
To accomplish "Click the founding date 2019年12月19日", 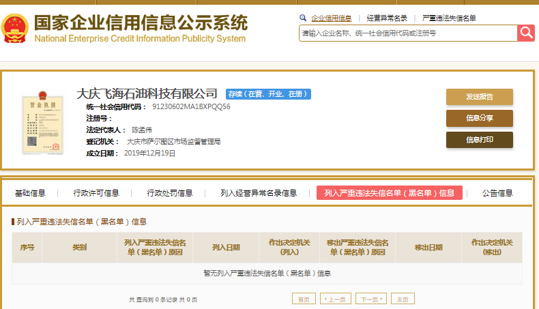I will [149, 153].
